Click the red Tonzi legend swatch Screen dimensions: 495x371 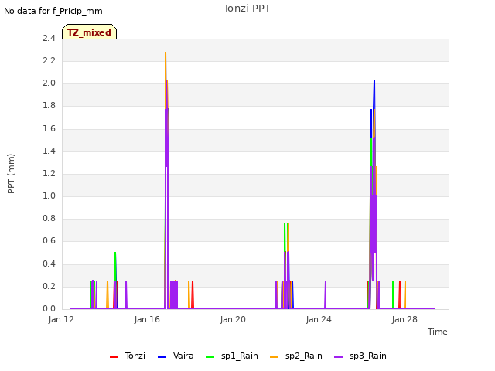[x=114, y=357]
